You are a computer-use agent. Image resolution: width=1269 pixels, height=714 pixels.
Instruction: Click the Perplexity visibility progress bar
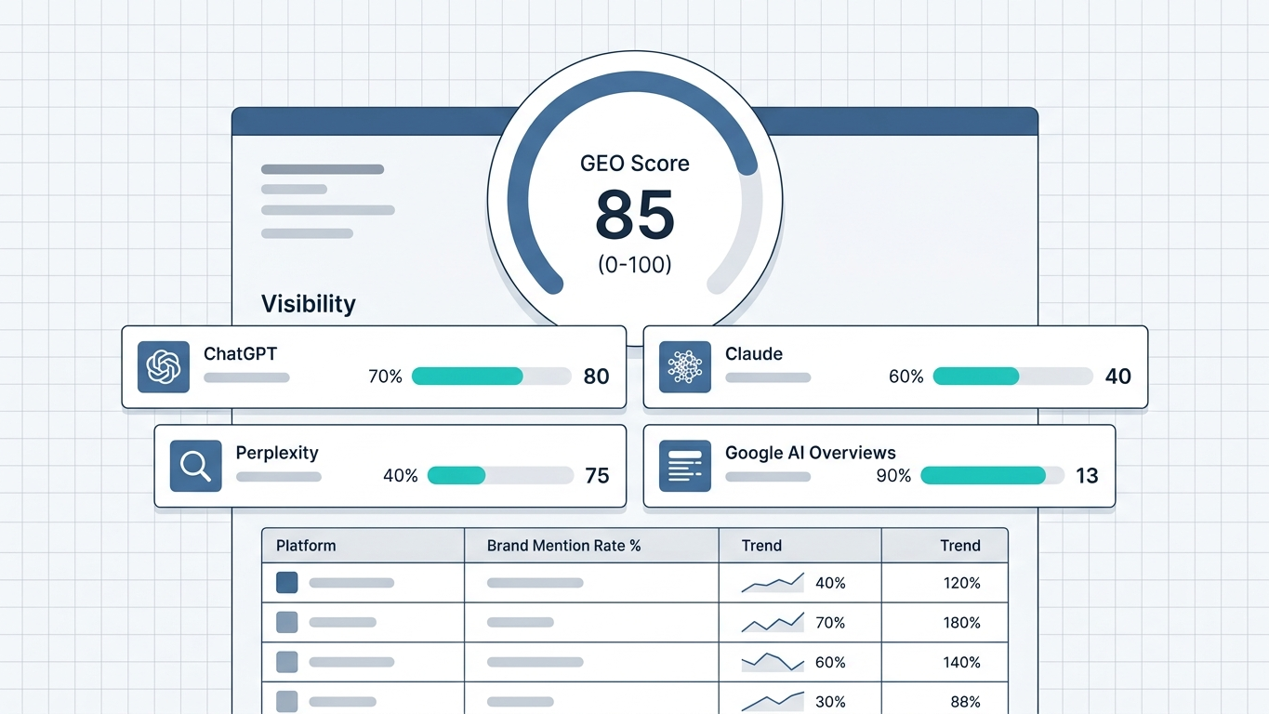[x=500, y=475]
